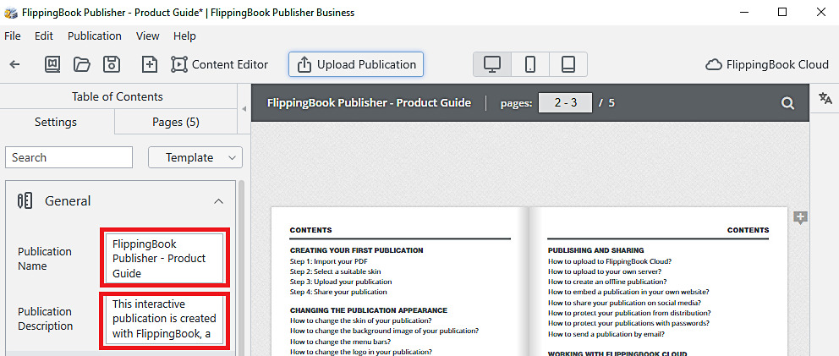839x356 pixels.
Task: Maximize the application window
Action: coord(782,13)
